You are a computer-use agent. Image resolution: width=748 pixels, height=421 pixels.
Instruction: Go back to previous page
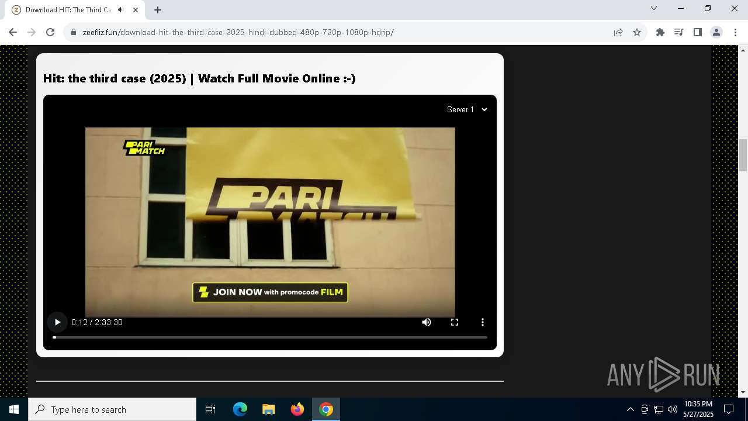[13, 32]
